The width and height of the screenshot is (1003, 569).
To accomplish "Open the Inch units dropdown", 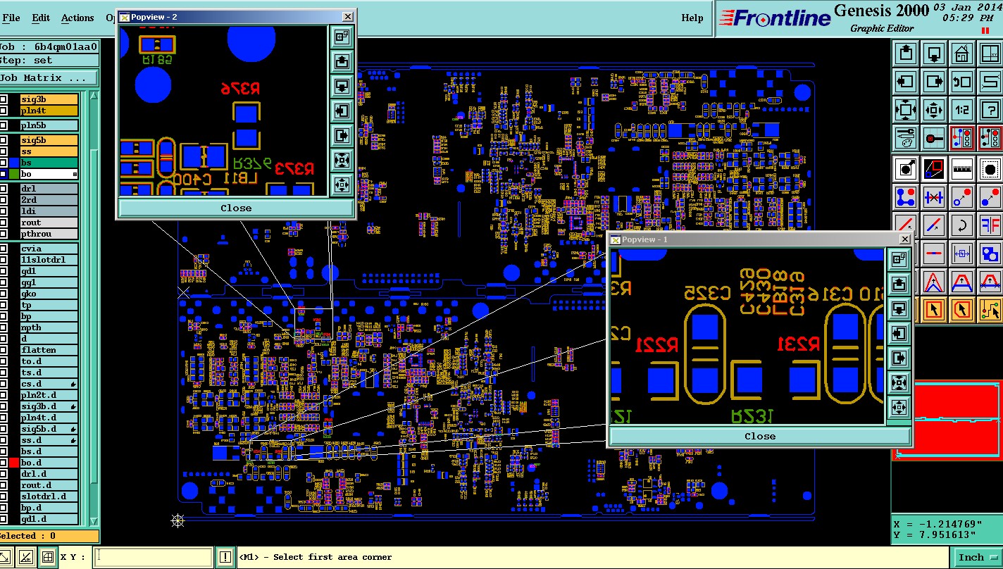I will (978, 557).
